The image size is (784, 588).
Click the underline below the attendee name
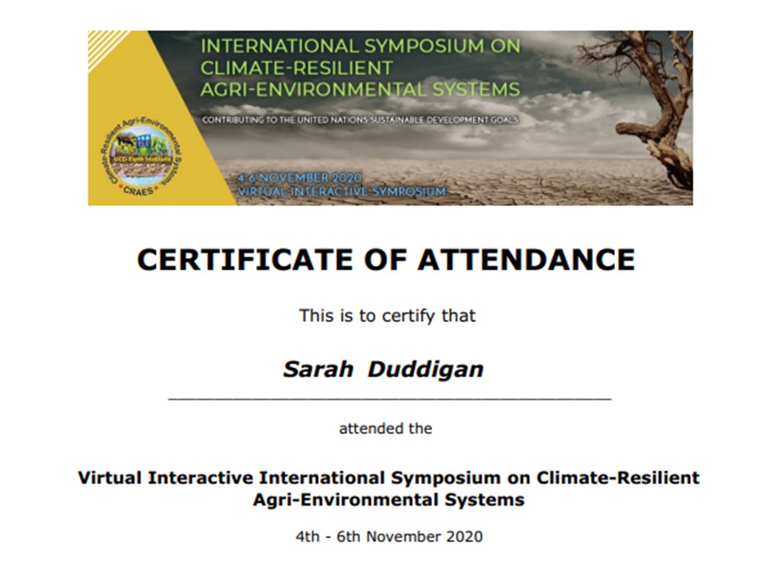click(389, 399)
